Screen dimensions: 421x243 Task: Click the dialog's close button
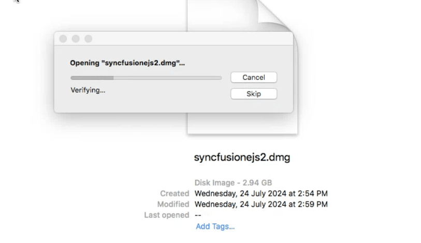(x=63, y=39)
